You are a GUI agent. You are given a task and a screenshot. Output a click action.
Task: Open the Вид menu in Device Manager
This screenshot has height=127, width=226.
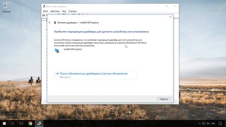(64, 11)
